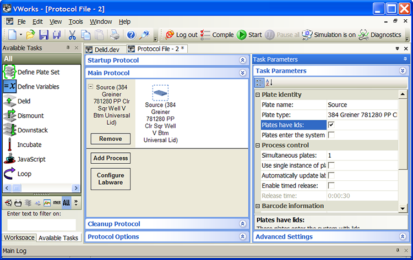
Task: Click the Log out toolbar icon
Action: click(170, 35)
